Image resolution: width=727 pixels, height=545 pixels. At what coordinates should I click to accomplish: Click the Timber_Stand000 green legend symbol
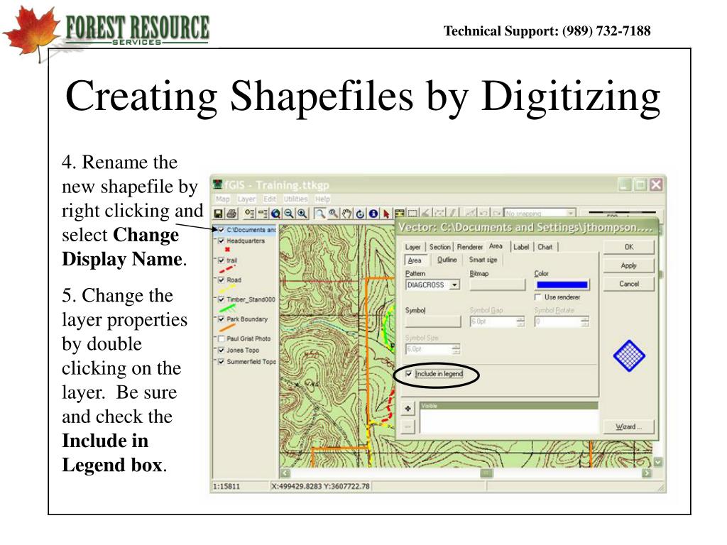pos(226,308)
